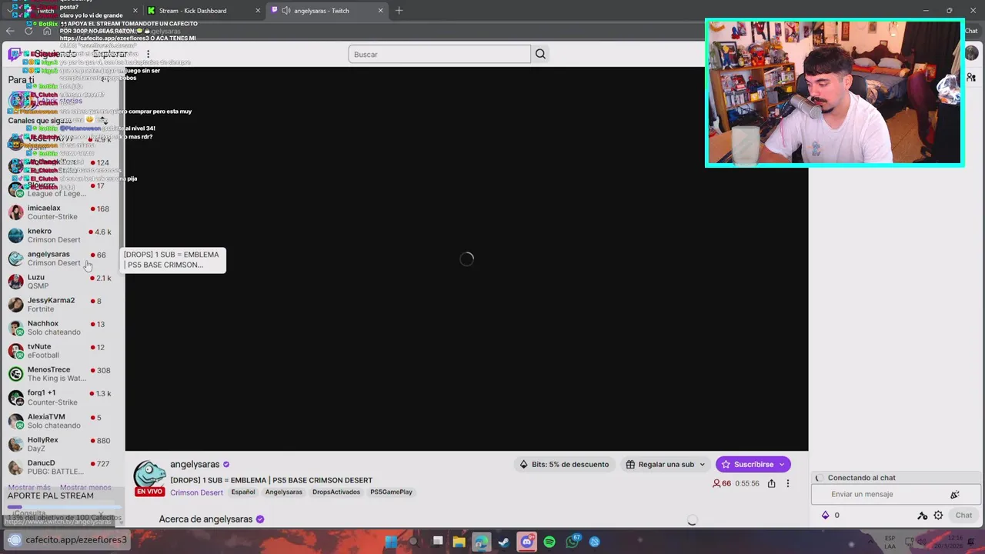985x554 pixels.
Task: Open AlexiaTVM channel in sidebar
Action: coord(62,421)
